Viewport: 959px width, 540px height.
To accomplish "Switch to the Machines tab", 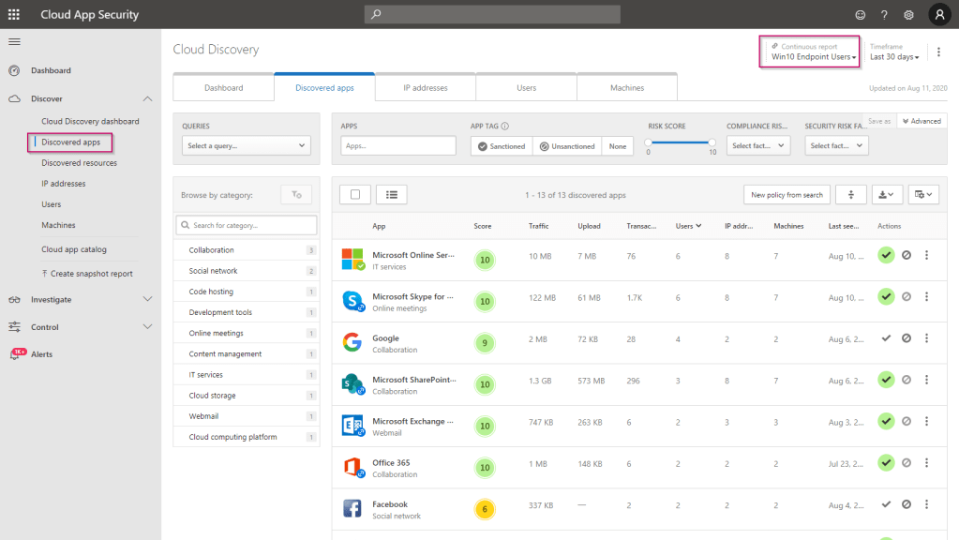I will click(x=626, y=88).
